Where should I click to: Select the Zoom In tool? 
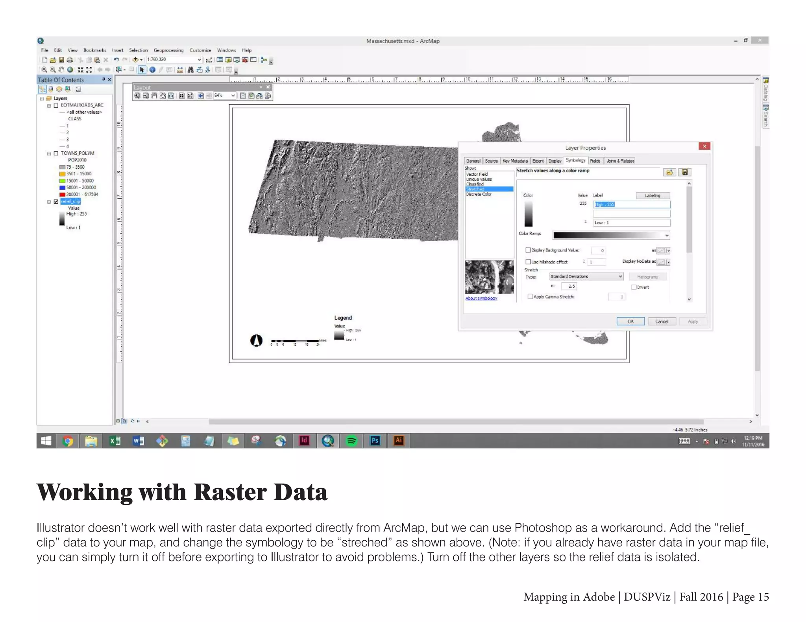coord(44,70)
